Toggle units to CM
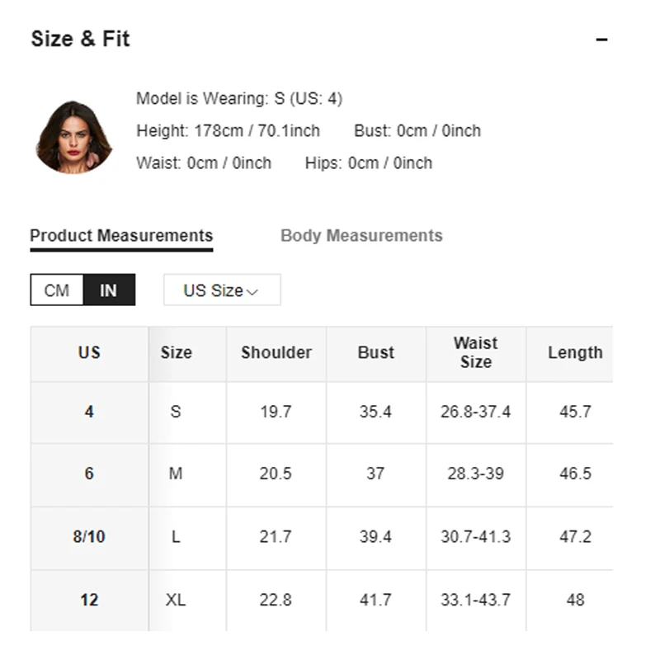Screen dimensions: 660x660 pyautogui.click(x=57, y=290)
